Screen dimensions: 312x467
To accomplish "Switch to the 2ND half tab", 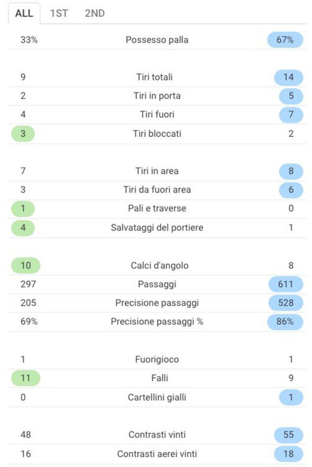I will point(95,13).
